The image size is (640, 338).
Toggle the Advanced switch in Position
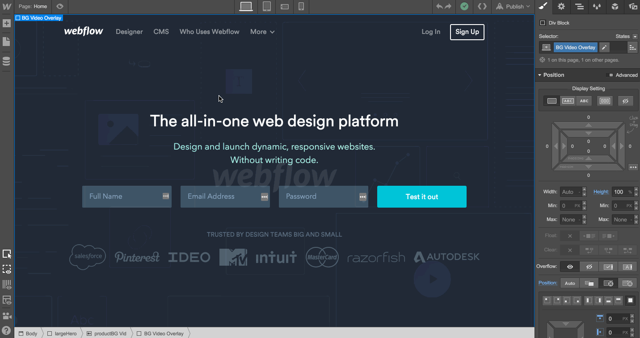pos(611,75)
